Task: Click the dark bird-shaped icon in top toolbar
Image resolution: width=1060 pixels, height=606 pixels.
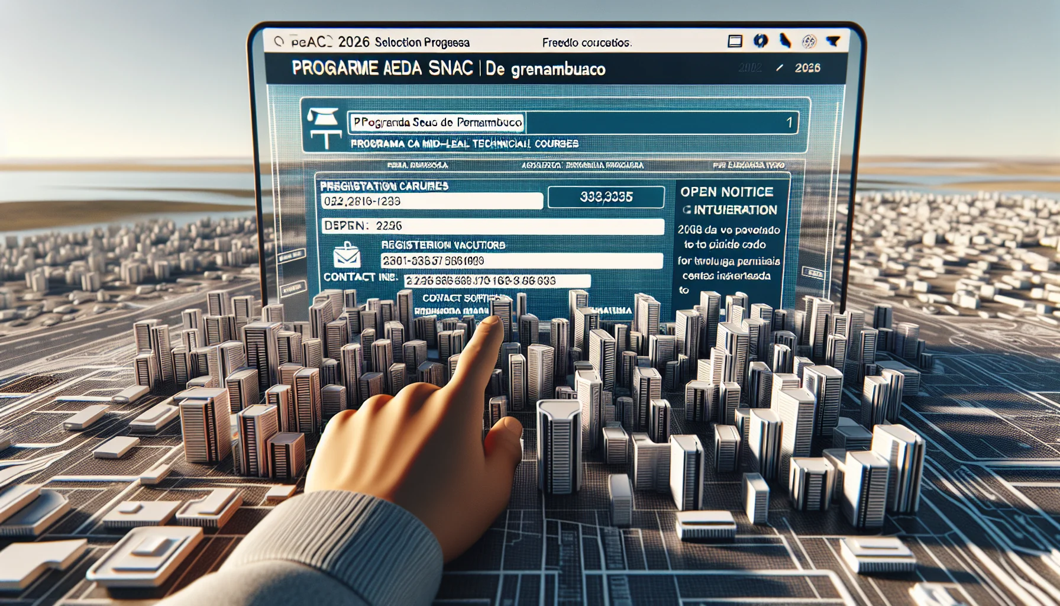Action: pos(785,41)
